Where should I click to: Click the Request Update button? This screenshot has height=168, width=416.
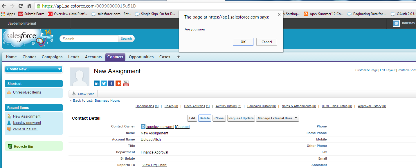pyautogui.click(x=241, y=118)
